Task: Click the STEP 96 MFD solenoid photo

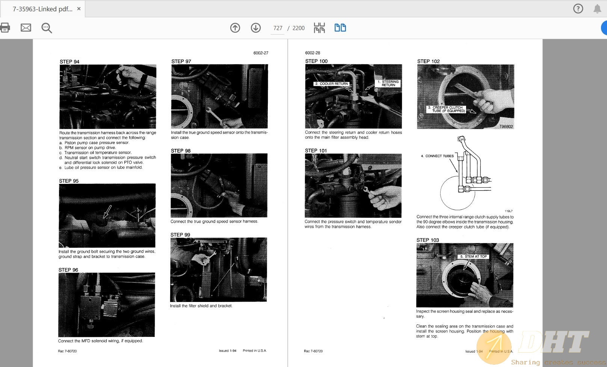Action: click(x=107, y=305)
